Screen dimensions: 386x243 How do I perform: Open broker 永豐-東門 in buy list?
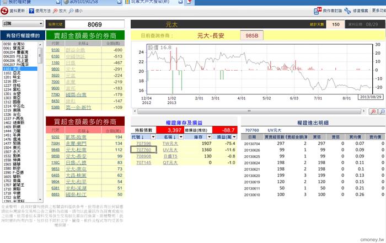(x=76, y=144)
